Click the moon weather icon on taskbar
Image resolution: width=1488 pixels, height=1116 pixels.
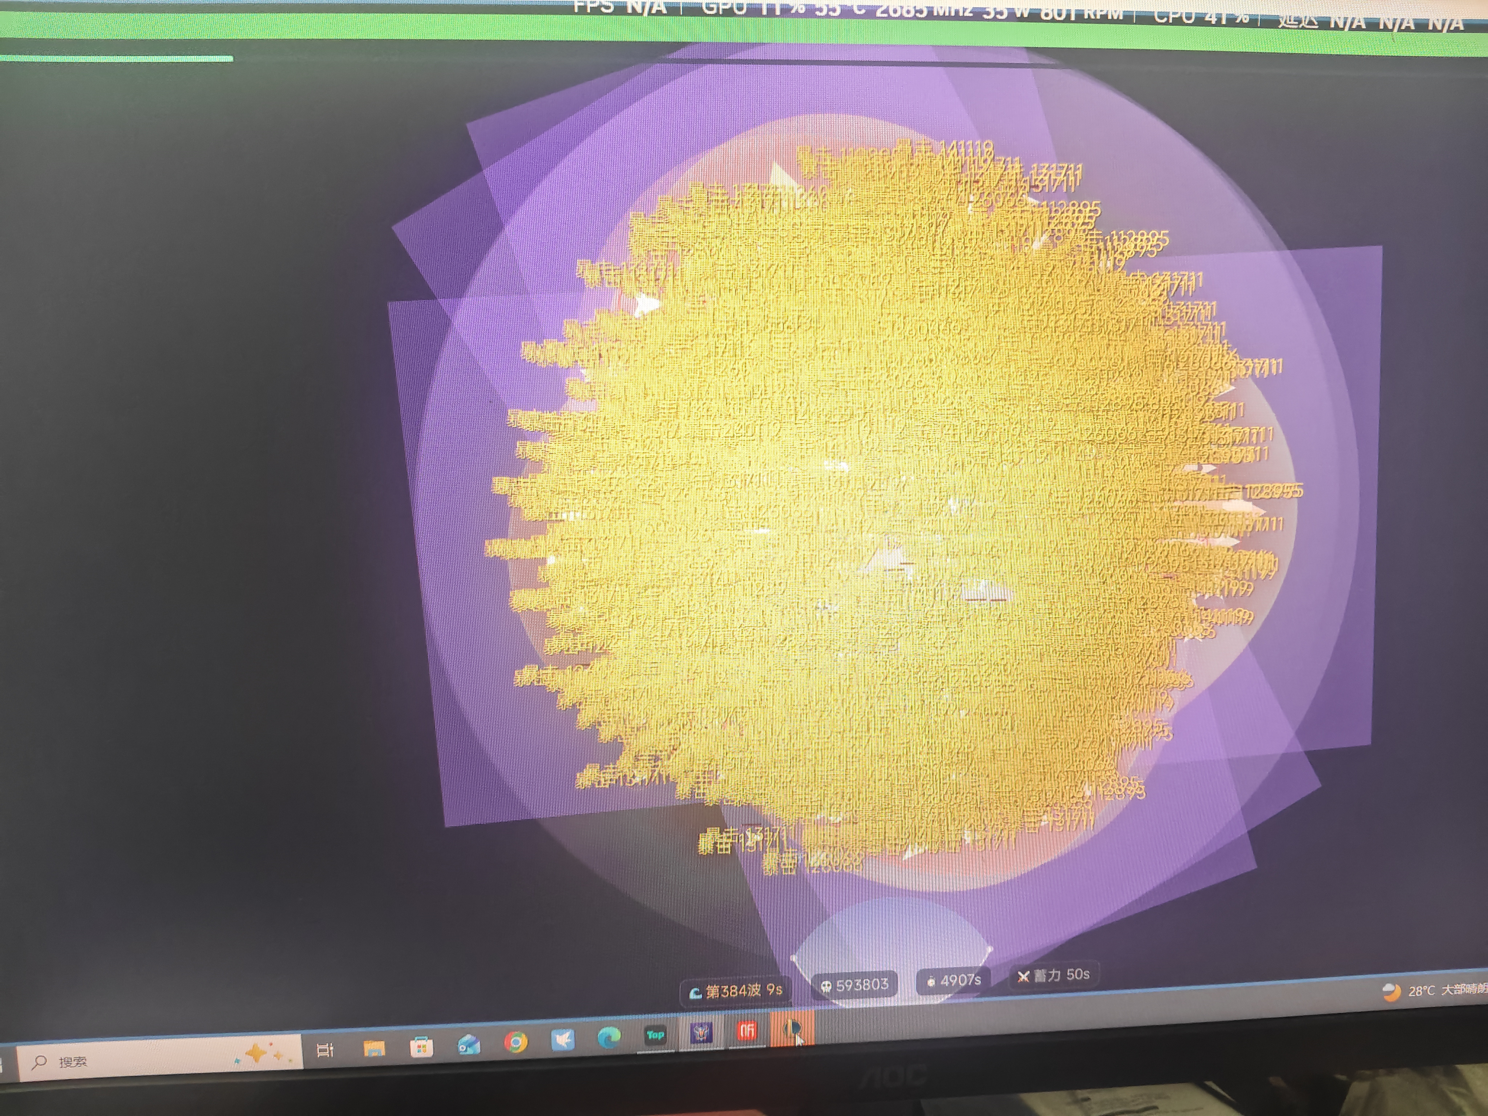tap(1392, 991)
